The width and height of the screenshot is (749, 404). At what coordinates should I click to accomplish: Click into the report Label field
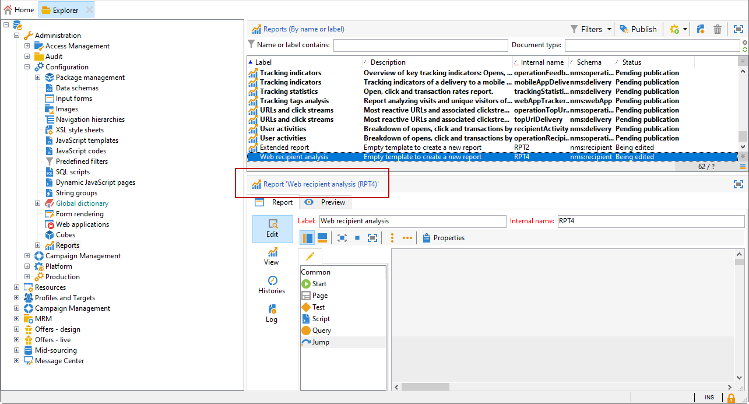tap(413, 222)
